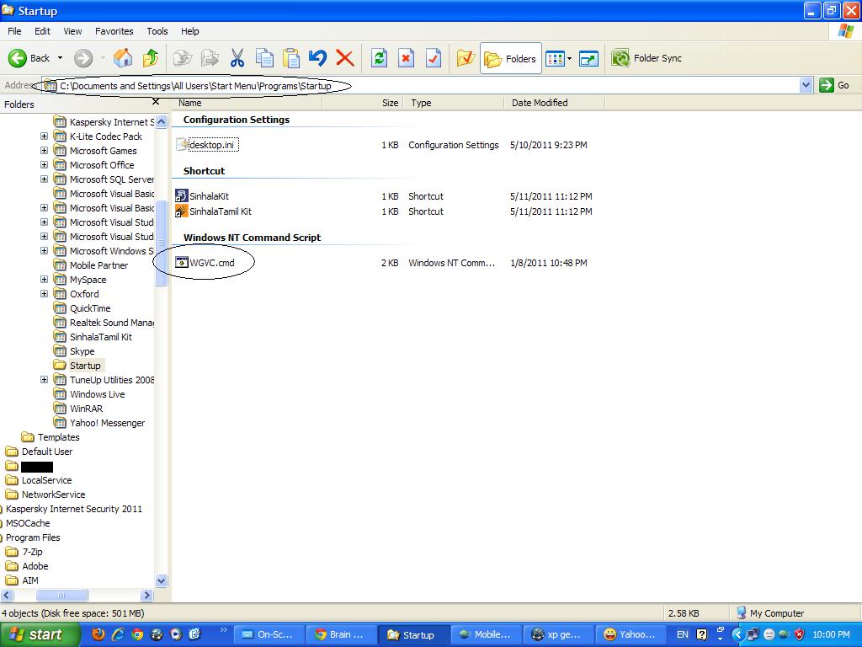The image size is (862, 647).
Task: Click the Home house icon in toolbar
Action: [x=123, y=58]
